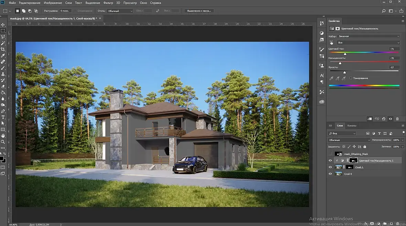This screenshot has width=406, height=226.
Task: Open the Layers panel flyout menu
Action: tap(403, 126)
